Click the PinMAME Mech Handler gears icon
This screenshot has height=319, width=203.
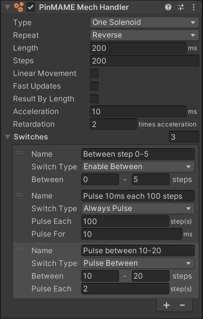point(19,8)
